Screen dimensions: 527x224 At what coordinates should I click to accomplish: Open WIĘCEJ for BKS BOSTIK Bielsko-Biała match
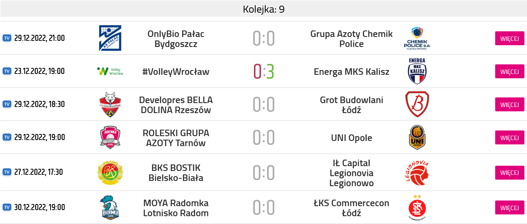coord(509,173)
